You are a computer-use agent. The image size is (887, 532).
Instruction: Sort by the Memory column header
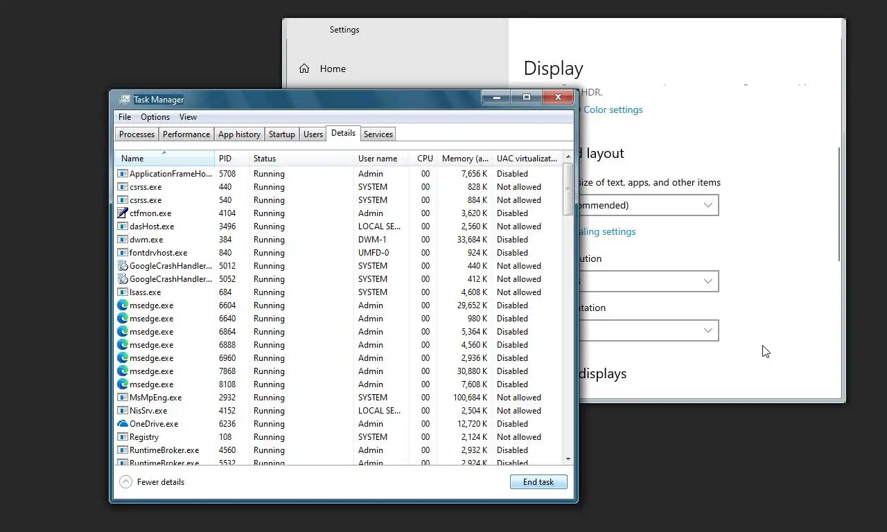465,159
